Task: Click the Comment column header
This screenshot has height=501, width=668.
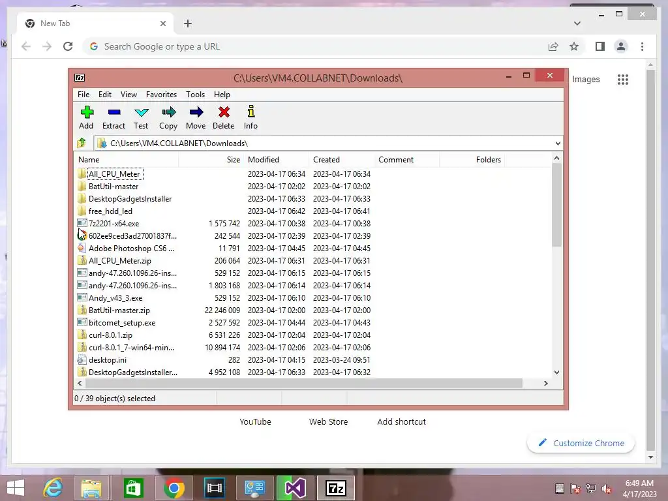Action: click(x=407, y=160)
